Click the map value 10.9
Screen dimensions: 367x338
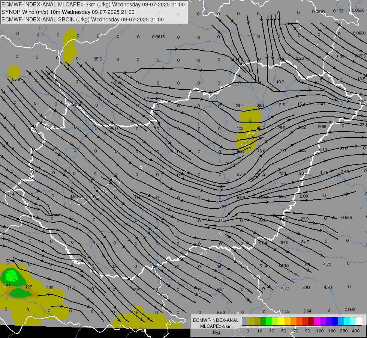click(280, 82)
